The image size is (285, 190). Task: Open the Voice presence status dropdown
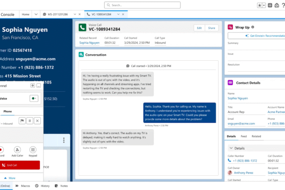pos(34,98)
